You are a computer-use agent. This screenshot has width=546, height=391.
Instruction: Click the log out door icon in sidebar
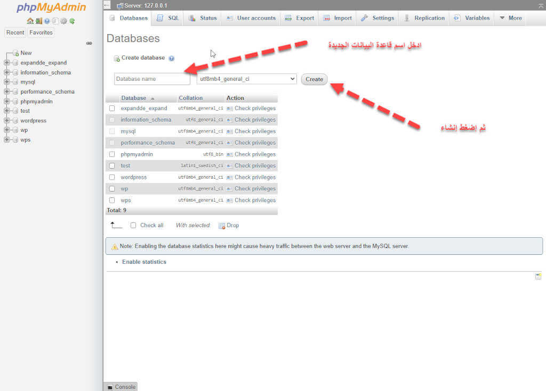pos(38,21)
